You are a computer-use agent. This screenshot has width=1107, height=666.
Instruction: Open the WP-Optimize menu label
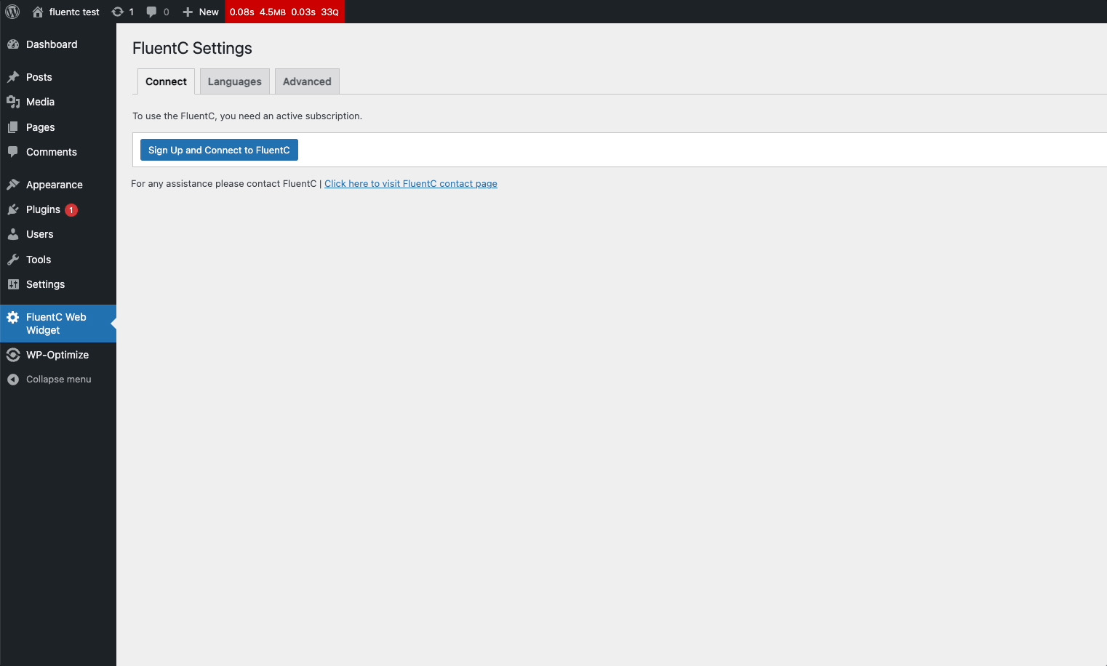(57, 355)
